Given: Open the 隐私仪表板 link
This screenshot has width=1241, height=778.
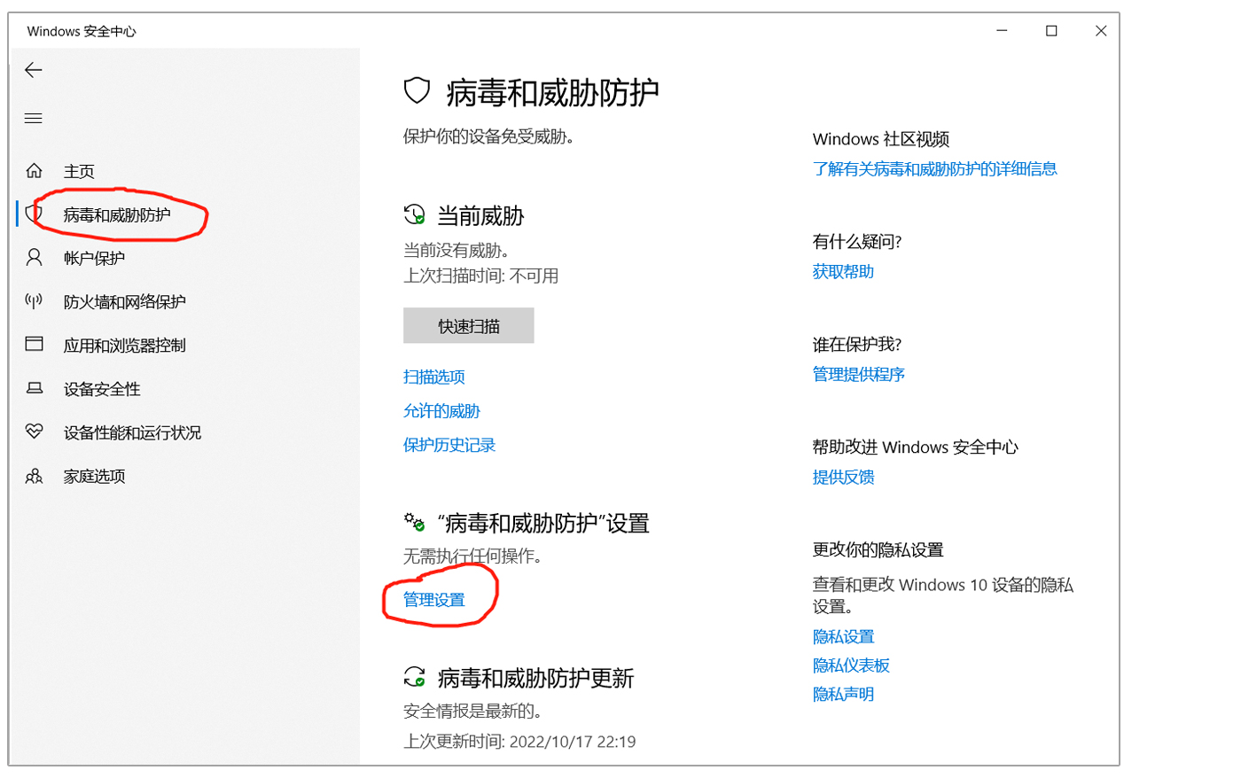Looking at the screenshot, I should [851, 665].
